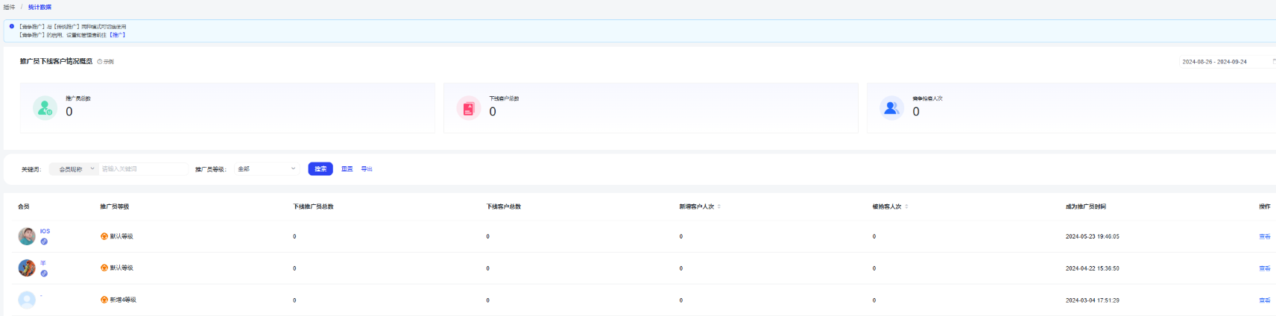
Task: Click the 推广员总数 green user icon
Action: [45, 108]
